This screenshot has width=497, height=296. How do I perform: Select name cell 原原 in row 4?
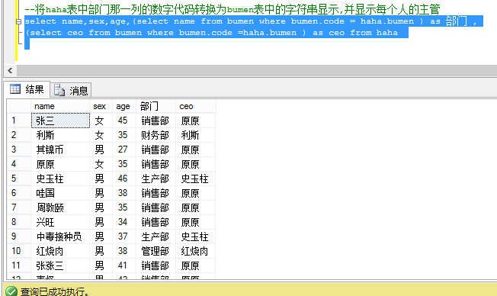(60, 164)
